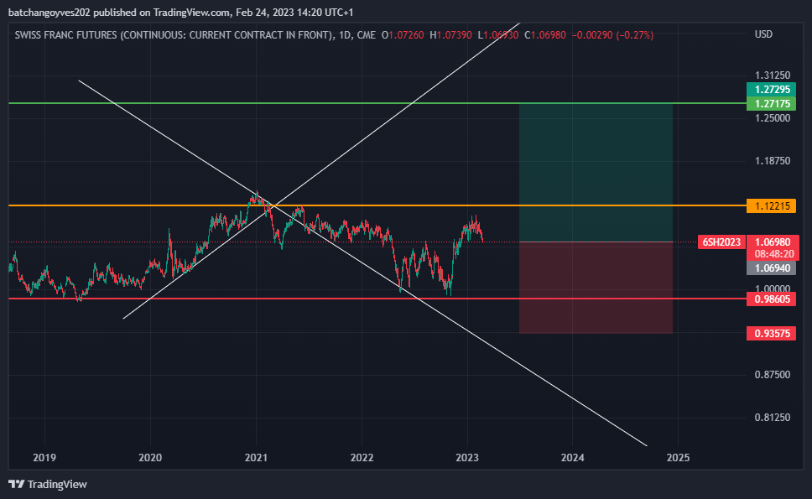Click the 2022 time axis label

(x=362, y=458)
